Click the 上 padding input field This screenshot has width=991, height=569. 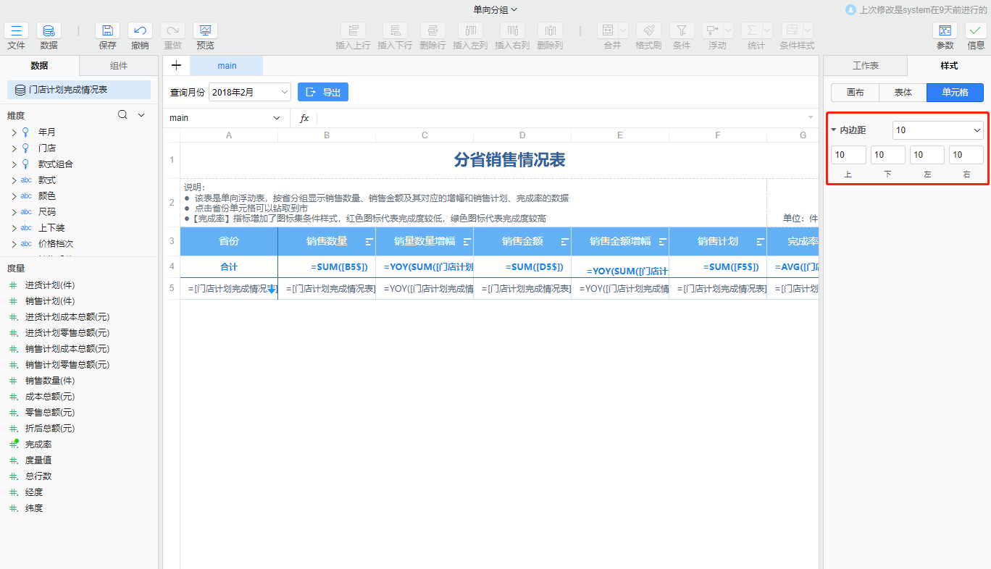pyautogui.click(x=848, y=154)
